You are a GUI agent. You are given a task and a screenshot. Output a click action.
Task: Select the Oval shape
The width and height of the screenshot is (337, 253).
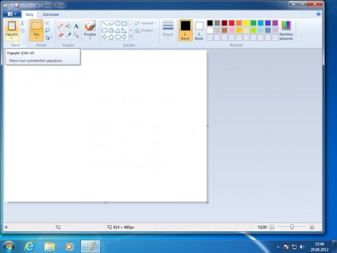coord(118,23)
